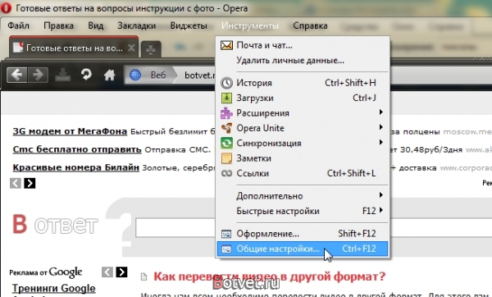The height and width of the screenshot is (297, 492).
Task: Click the address bar showing botvet
Action: click(x=200, y=75)
